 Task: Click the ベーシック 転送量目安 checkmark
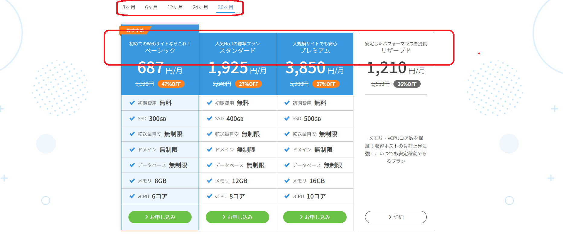[132, 134]
